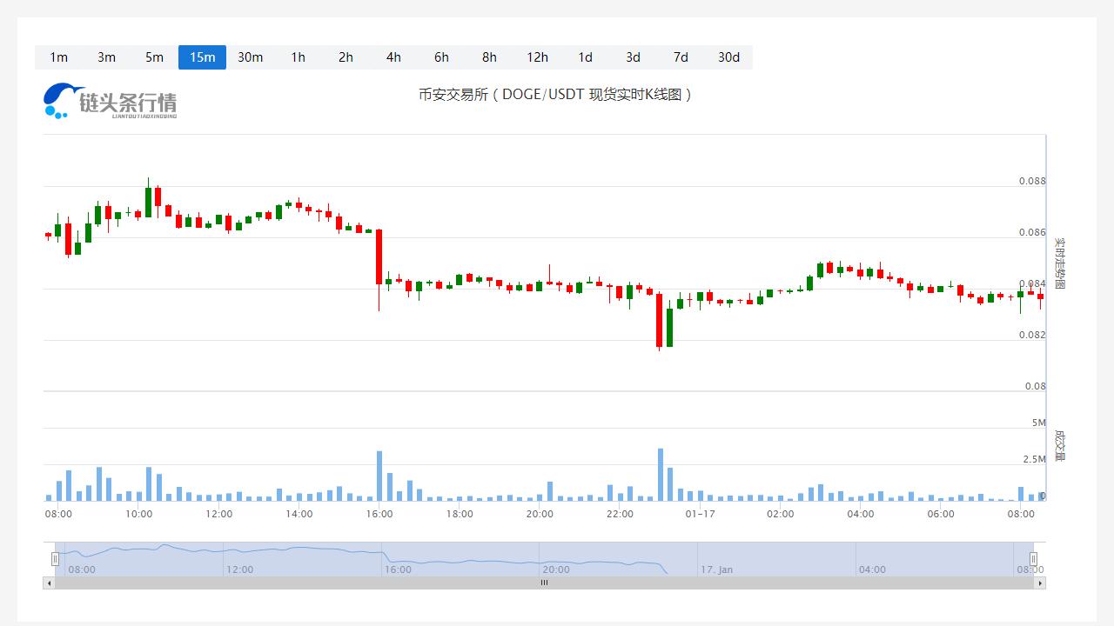Select the 1h timeframe tab
Screen dimensions: 1114x626
click(x=298, y=57)
